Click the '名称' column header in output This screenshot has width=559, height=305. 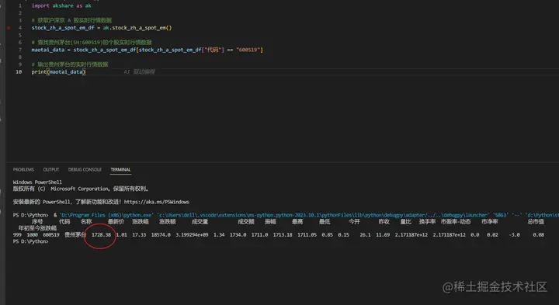point(86,222)
